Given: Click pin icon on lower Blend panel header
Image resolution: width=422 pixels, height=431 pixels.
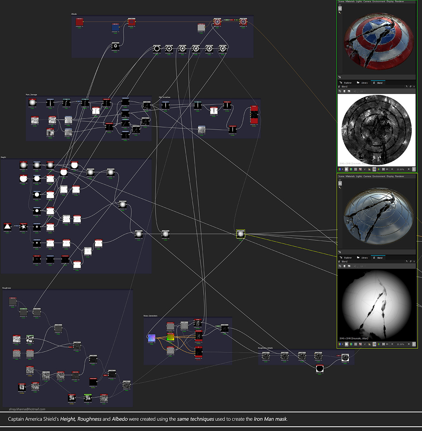Looking at the screenshot, I should [407, 261].
